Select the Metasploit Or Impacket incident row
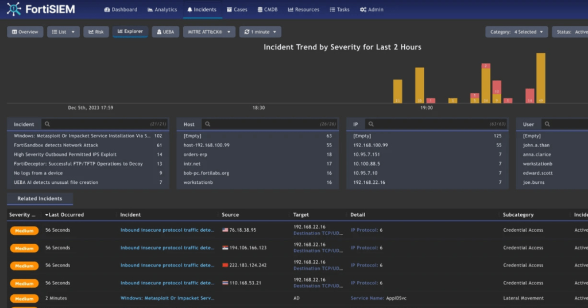This screenshot has width=588, height=308. 88,136
